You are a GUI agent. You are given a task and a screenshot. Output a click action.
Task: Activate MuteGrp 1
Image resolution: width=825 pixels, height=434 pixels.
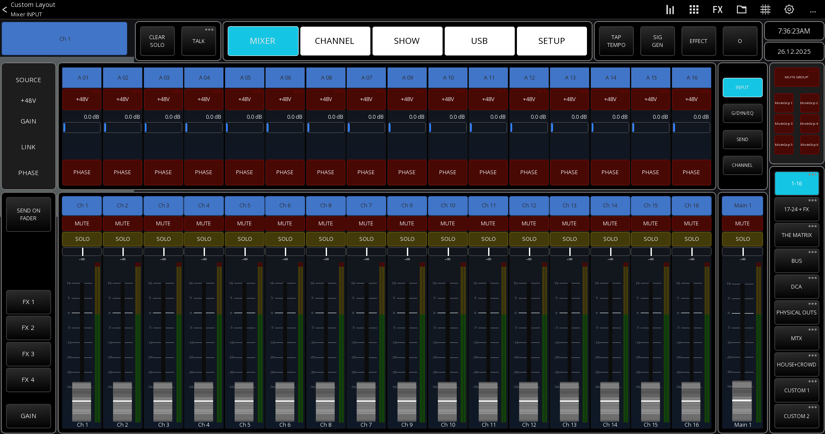[x=784, y=103]
